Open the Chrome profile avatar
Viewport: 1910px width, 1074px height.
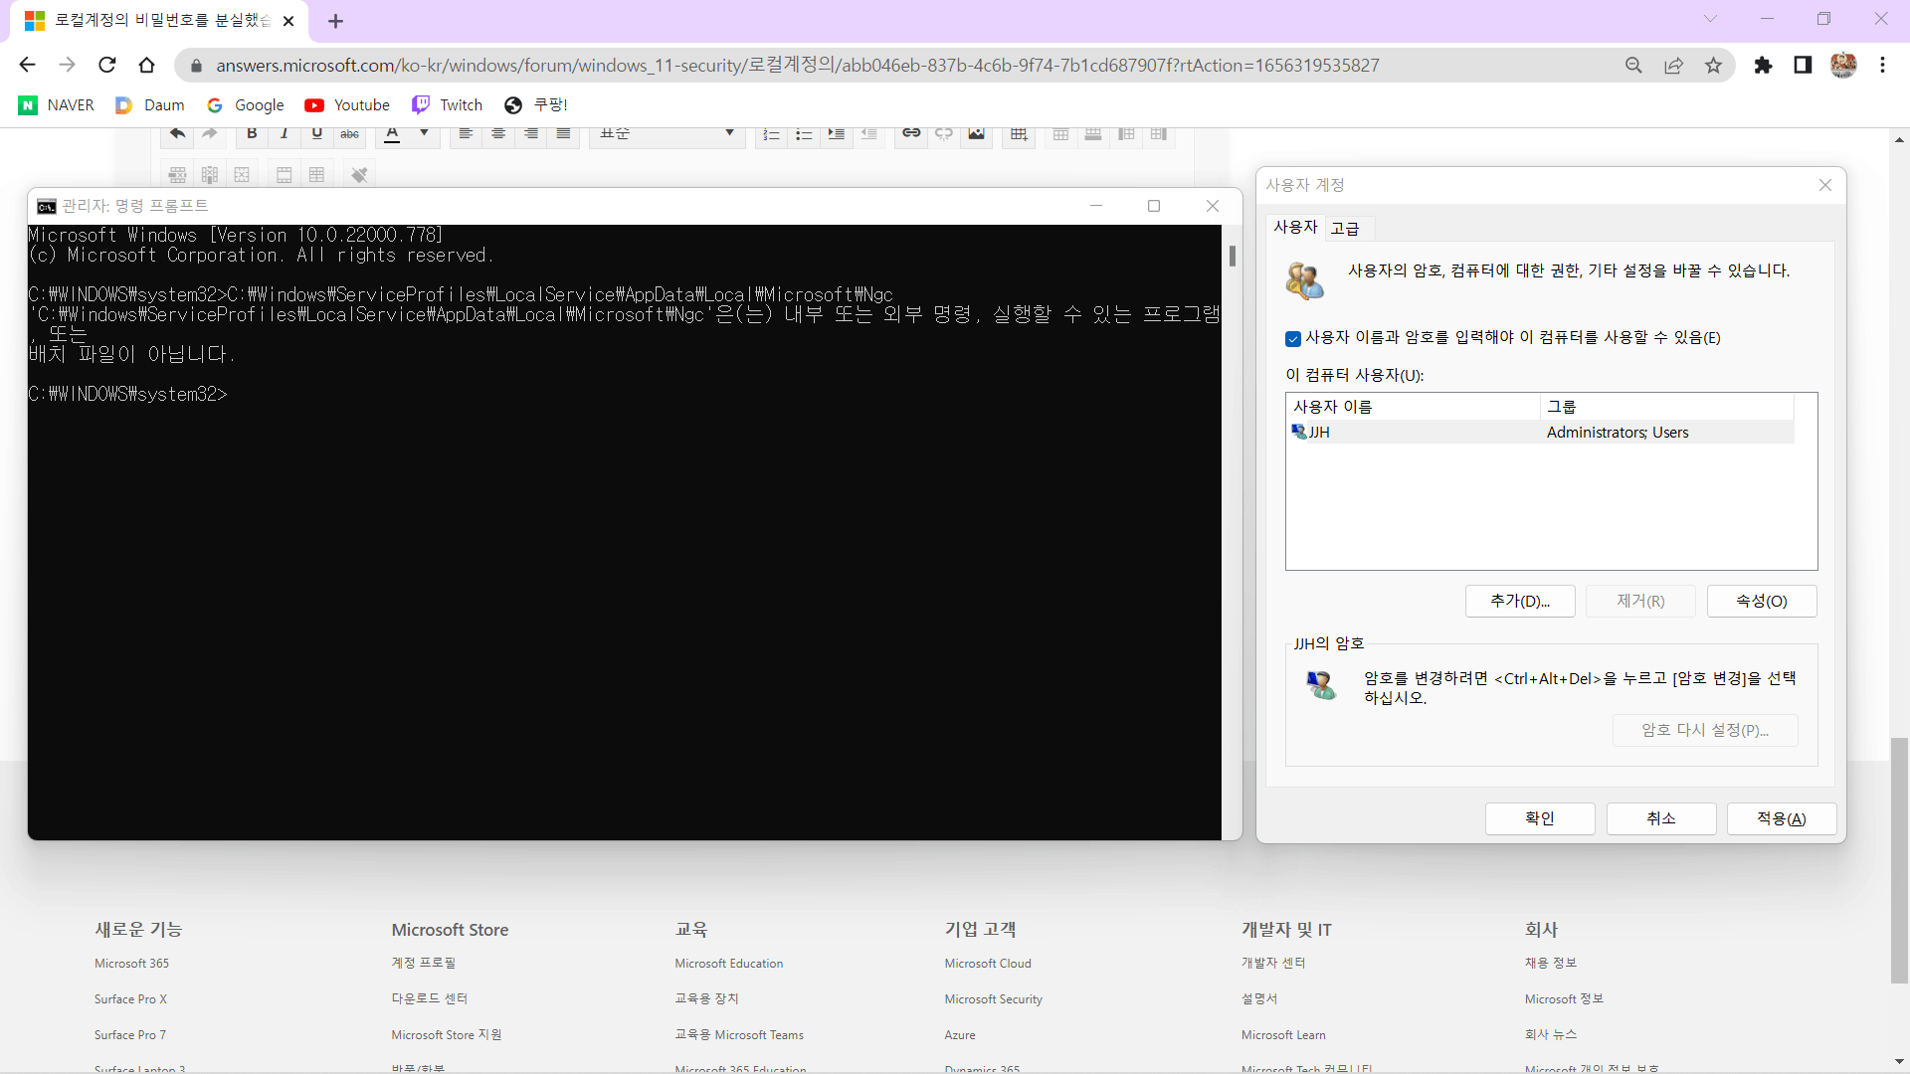pos(1843,65)
